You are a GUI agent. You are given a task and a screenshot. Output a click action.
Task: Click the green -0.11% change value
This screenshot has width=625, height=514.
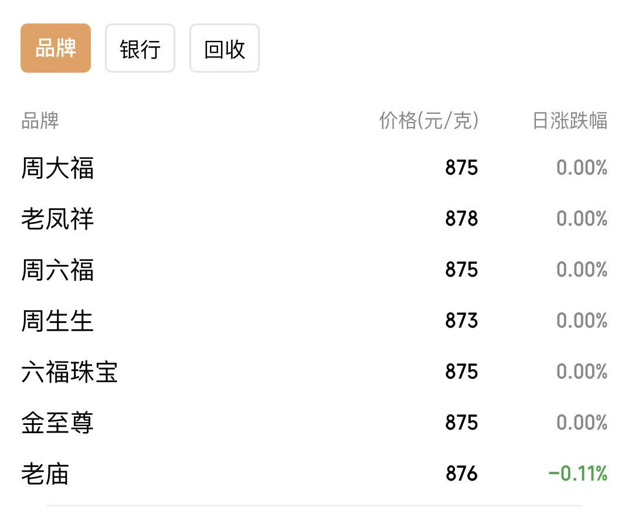[578, 474]
